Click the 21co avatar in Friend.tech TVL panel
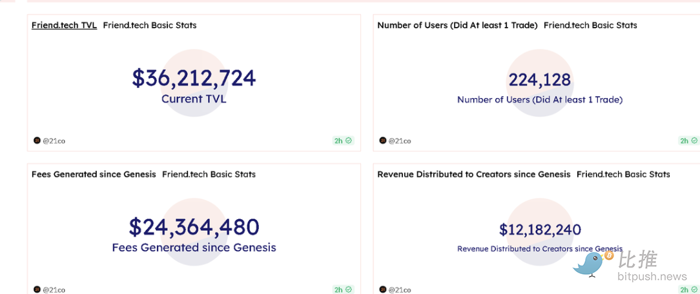The height and width of the screenshot is (294, 700). click(37, 141)
